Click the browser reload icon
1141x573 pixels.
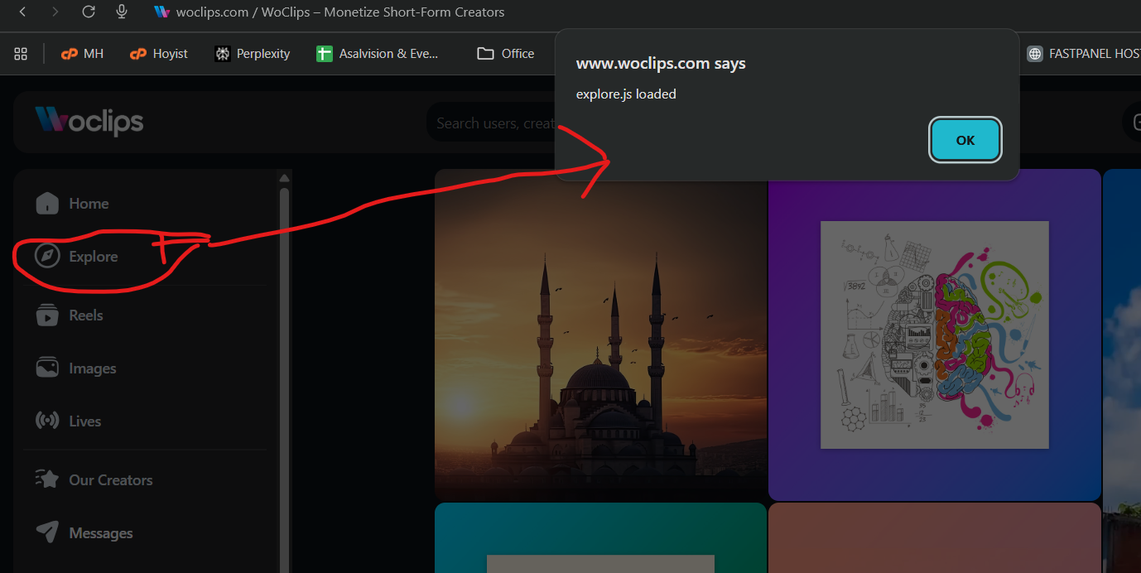(89, 12)
